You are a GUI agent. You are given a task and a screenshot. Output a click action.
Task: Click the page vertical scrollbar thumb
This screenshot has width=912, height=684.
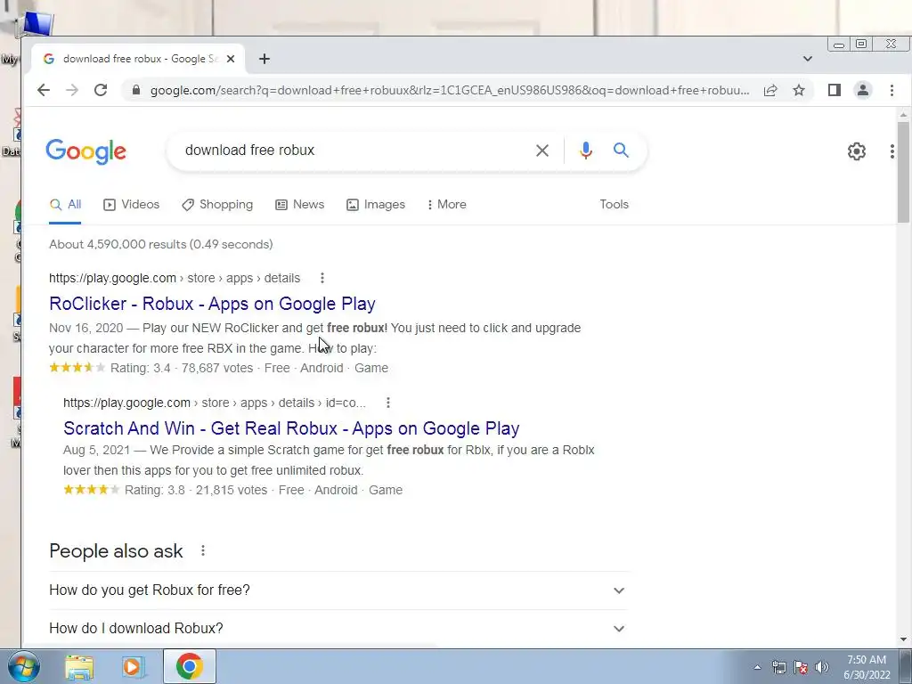903,172
